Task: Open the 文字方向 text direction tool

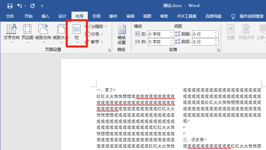Action: point(12,33)
